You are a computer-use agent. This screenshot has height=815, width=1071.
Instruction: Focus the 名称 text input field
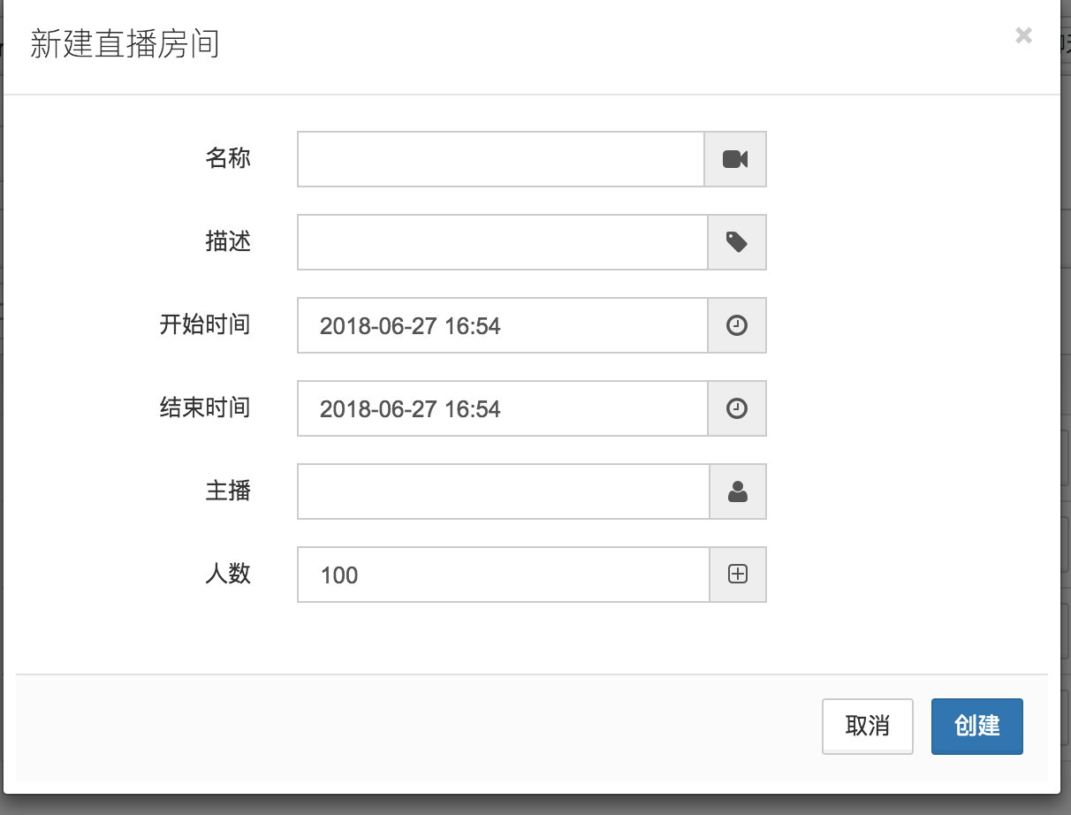tap(501, 159)
